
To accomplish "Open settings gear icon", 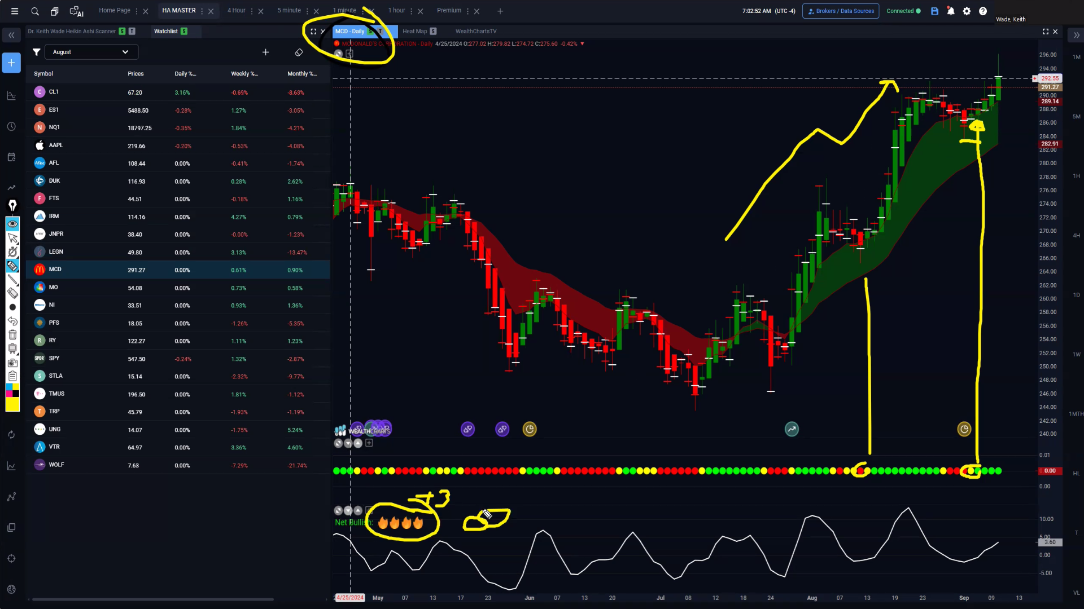I will click(967, 11).
